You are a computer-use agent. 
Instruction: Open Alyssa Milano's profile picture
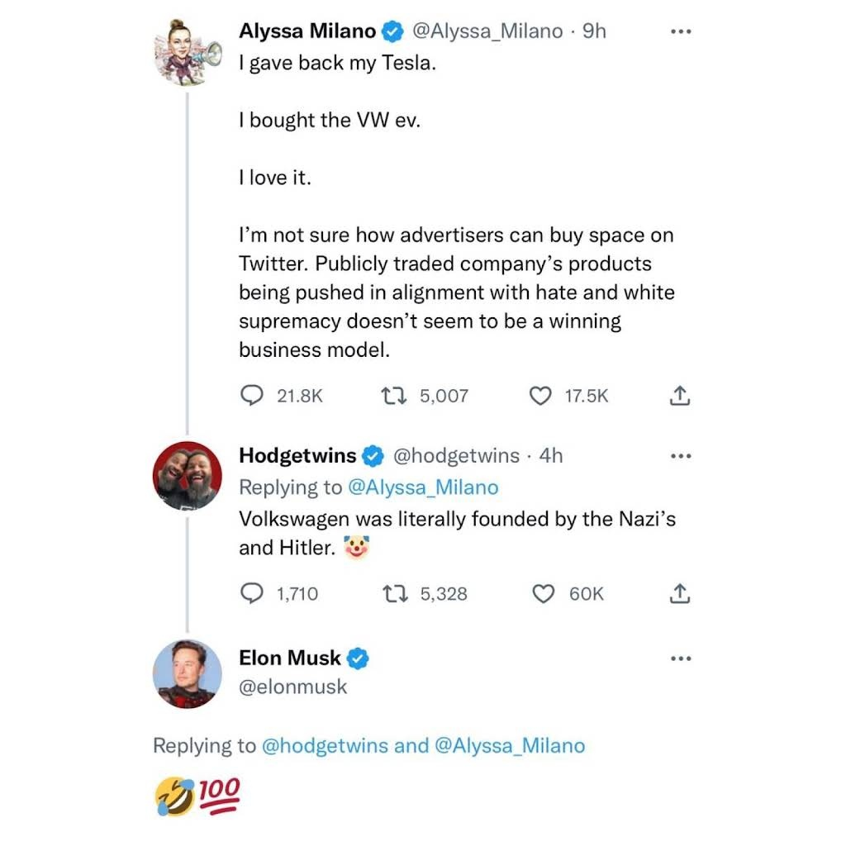point(188,52)
